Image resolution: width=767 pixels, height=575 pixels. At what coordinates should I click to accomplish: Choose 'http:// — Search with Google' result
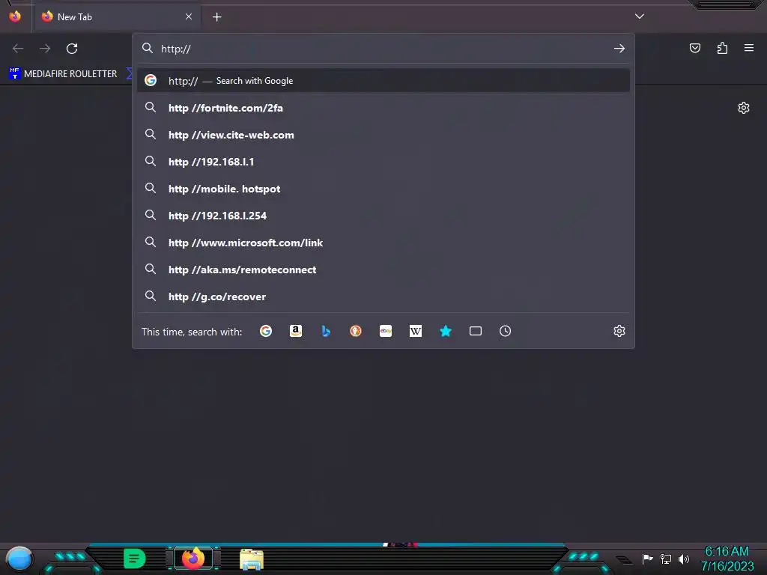383,81
